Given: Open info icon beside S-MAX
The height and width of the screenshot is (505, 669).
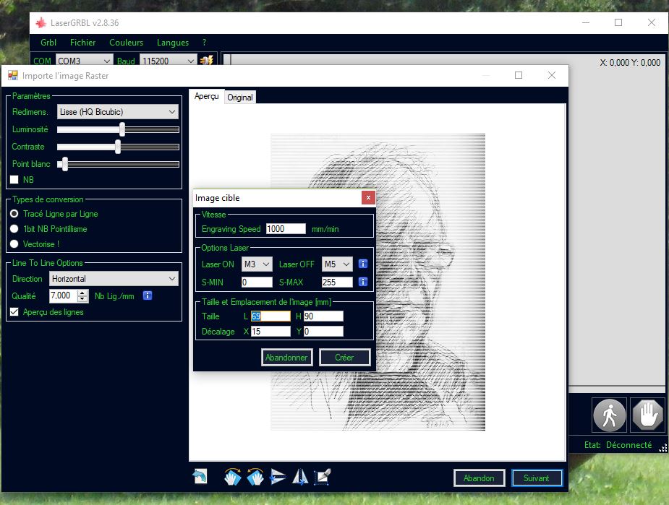Looking at the screenshot, I should pyautogui.click(x=363, y=282).
